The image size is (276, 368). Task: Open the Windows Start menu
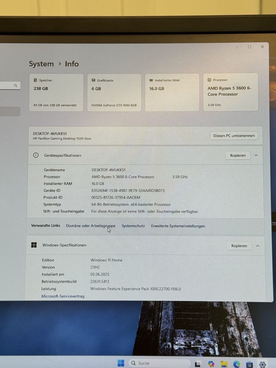[x=121, y=363]
